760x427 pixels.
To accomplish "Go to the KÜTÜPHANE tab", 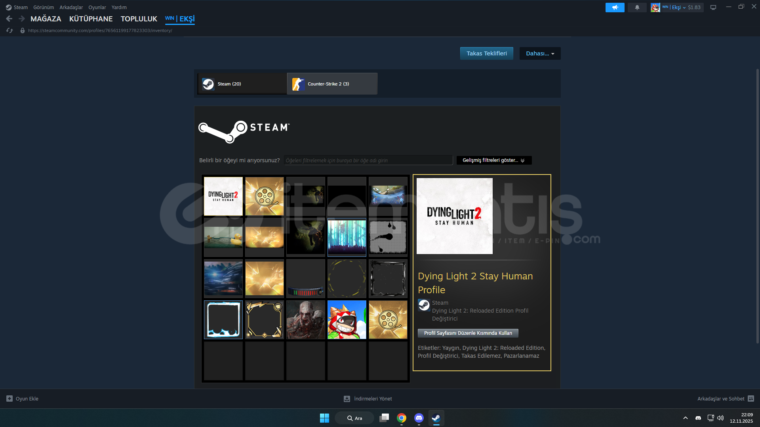I will (91, 19).
